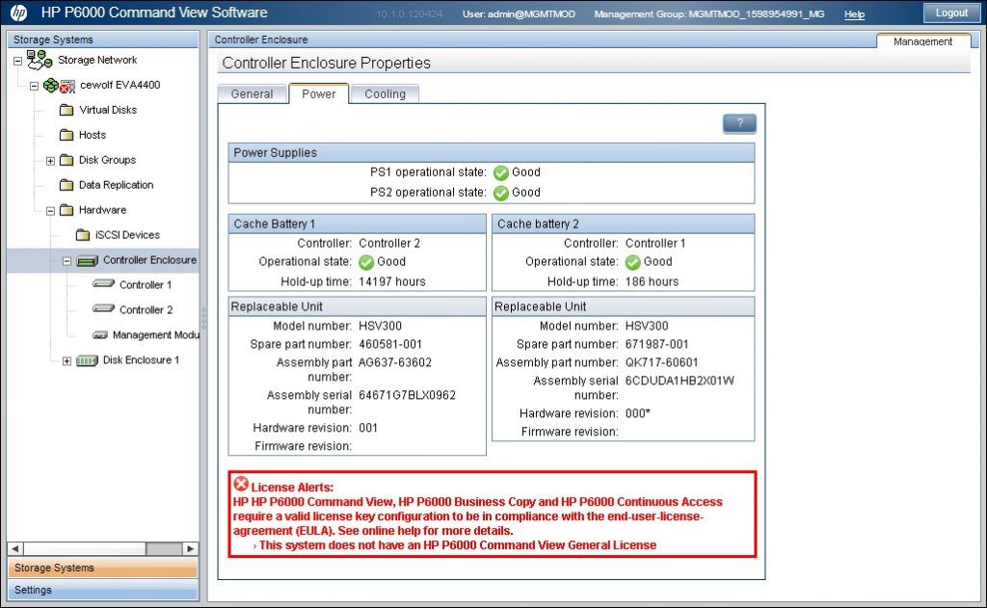
Task: Click spare part number 460581-001
Action: coord(390,344)
